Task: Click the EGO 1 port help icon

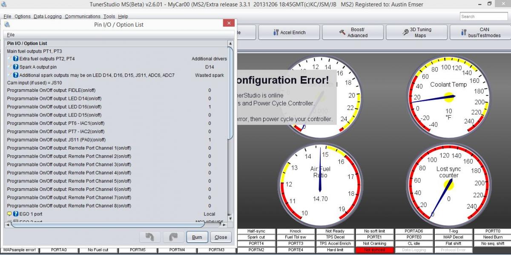Action: (x=16, y=214)
